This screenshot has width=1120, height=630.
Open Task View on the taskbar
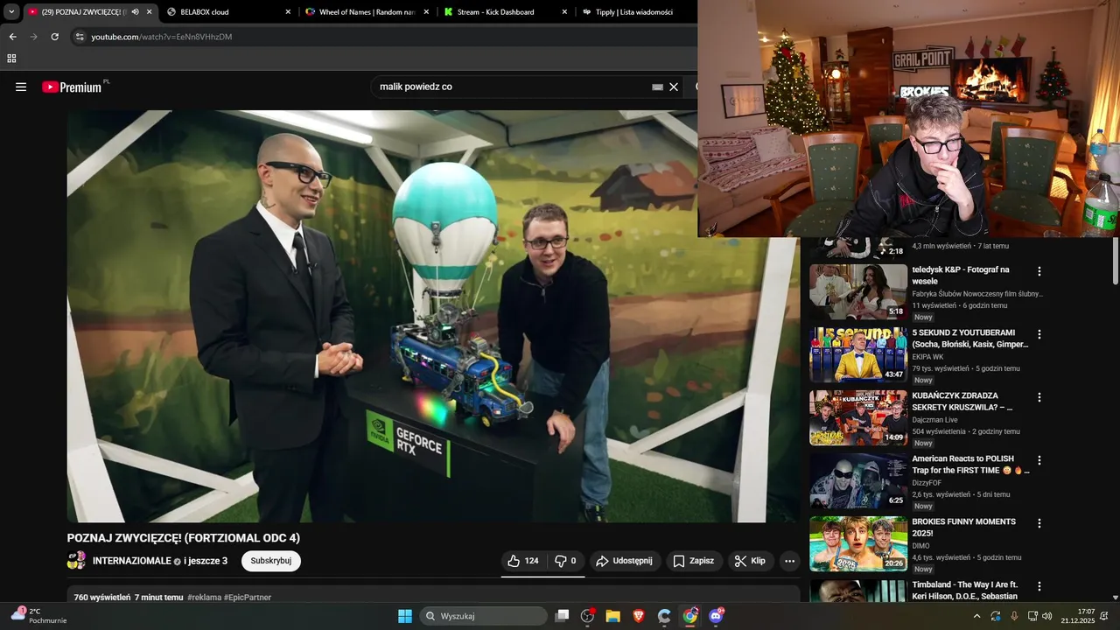(563, 616)
